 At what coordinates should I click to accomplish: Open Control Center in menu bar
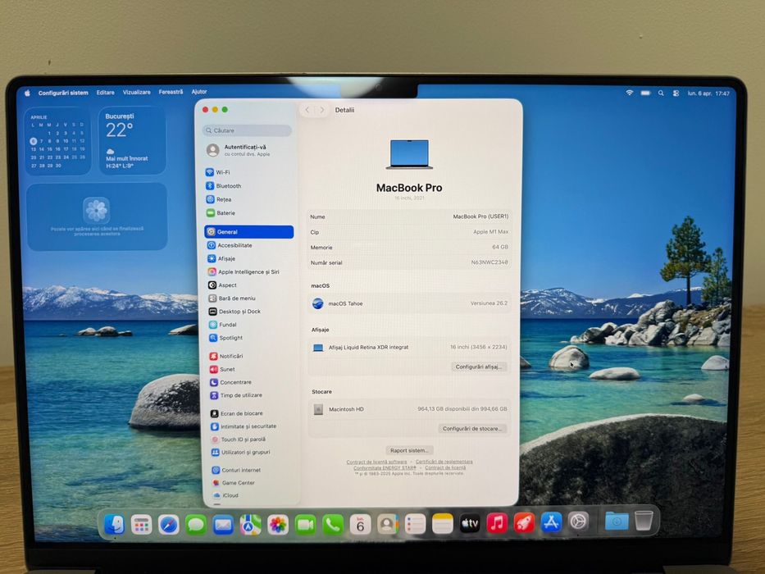pyautogui.click(x=676, y=93)
